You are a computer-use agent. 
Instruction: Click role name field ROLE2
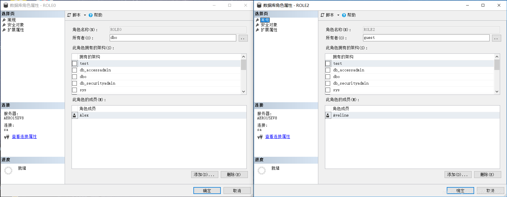[x=431, y=30]
